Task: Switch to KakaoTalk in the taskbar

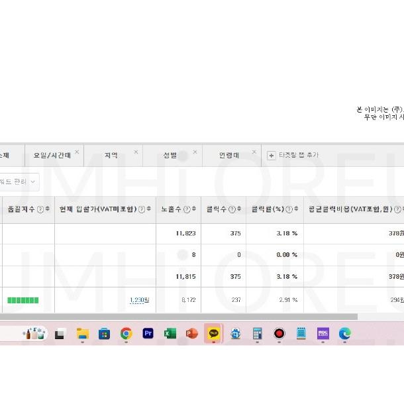Action: pos(214,333)
